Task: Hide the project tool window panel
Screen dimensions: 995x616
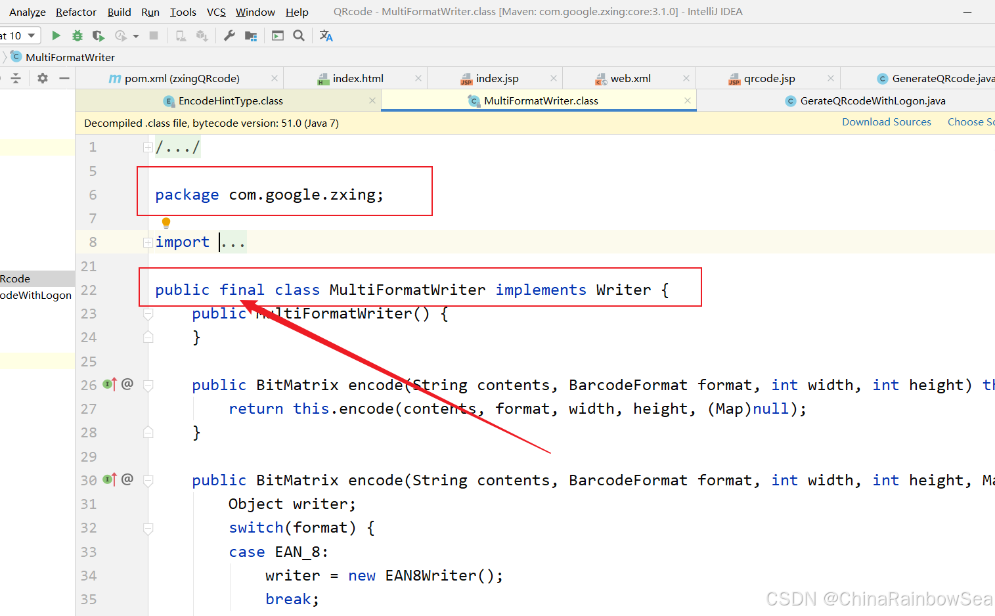Action: [64, 78]
